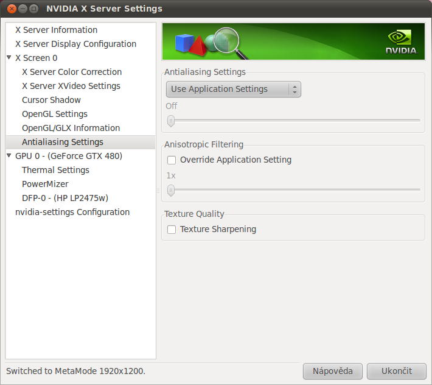This screenshot has width=432, height=385.
Task: Enable Override Application Setting checkbox
Action: pyautogui.click(x=172, y=160)
